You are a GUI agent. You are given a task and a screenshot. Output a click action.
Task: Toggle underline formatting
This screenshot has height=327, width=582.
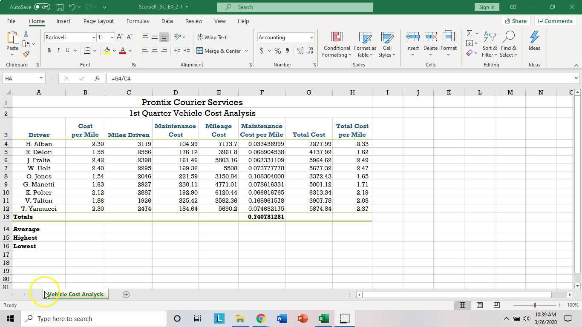click(67, 50)
